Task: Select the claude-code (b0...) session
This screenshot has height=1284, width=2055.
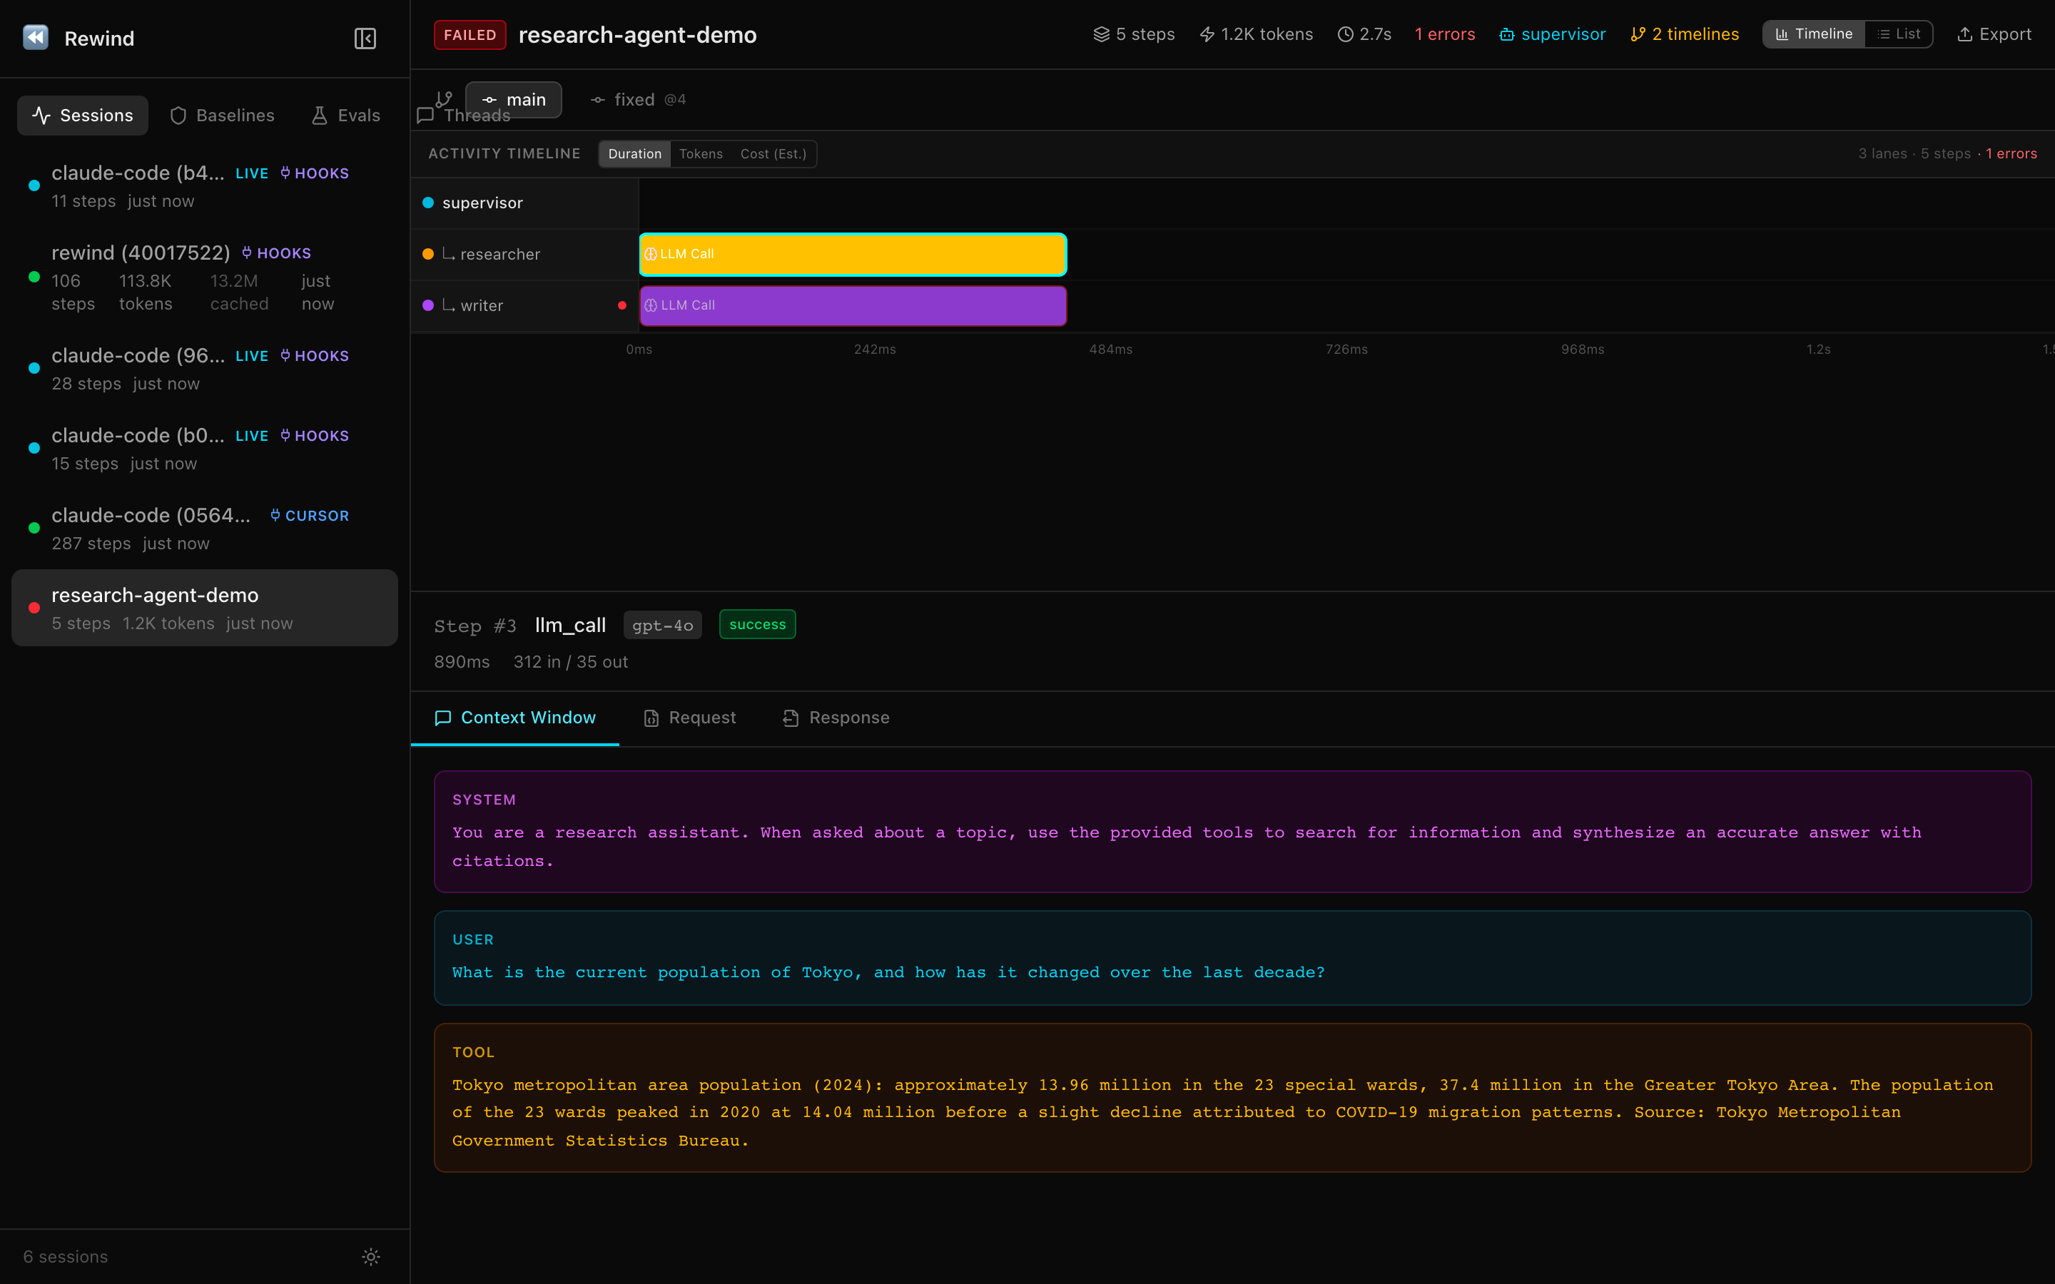Action: pyautogui.click(x=205, y=449)
